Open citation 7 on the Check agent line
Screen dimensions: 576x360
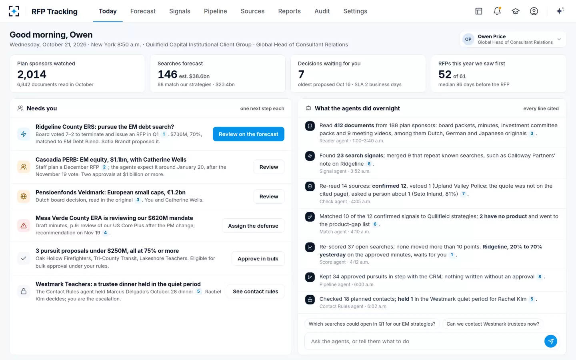pyautogui.click(x=463, y=194)
